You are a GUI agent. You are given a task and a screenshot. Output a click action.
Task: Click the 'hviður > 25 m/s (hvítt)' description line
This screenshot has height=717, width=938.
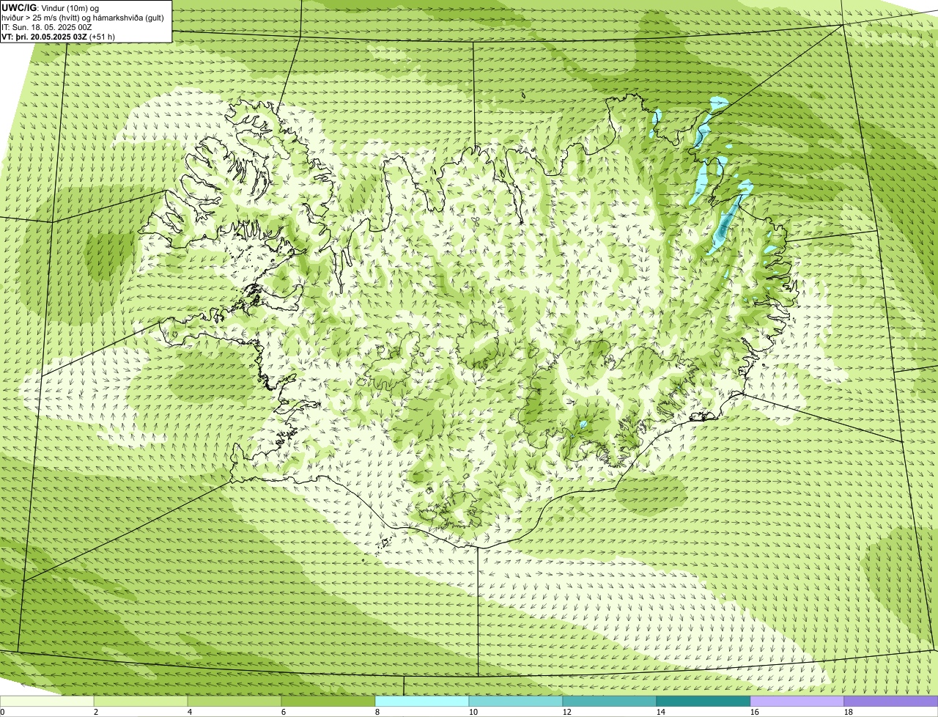click(x=83, y=18)
